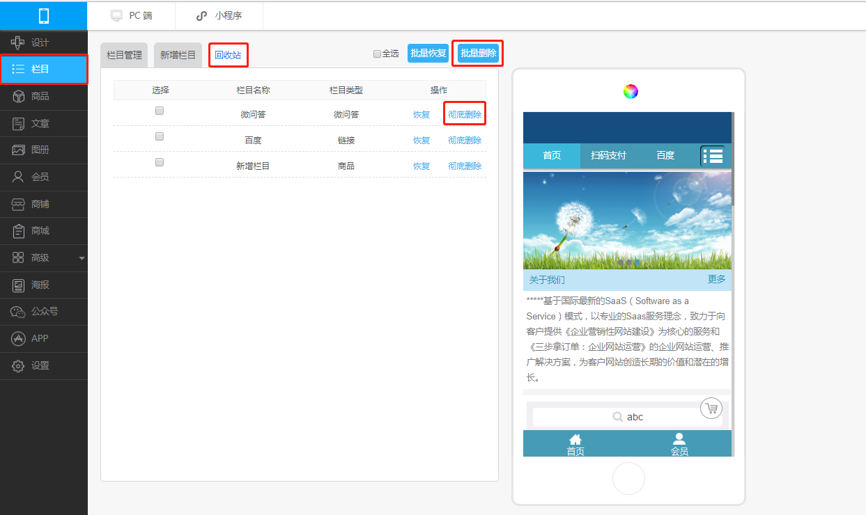This screenshot has height=515, width=866.
Task: Open the 海报 poster icon in sidebar
Action: coord(18,285)
